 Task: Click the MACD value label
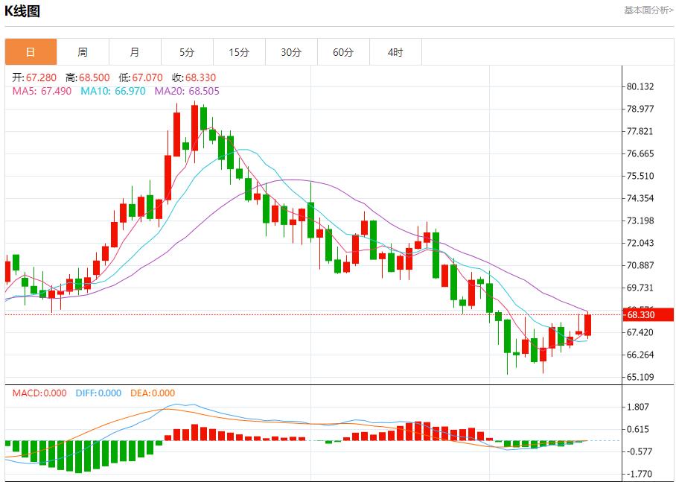pos(39,393)
